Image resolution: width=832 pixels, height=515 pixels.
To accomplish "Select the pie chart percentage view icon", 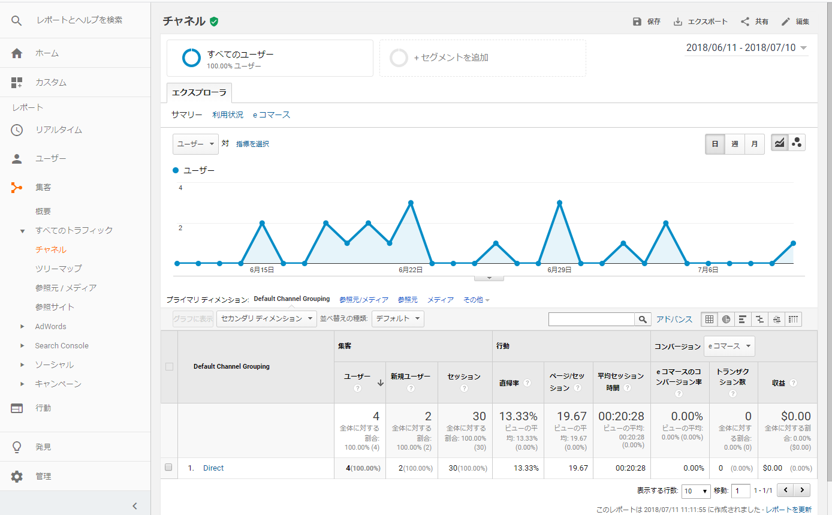I will point(726,320).
